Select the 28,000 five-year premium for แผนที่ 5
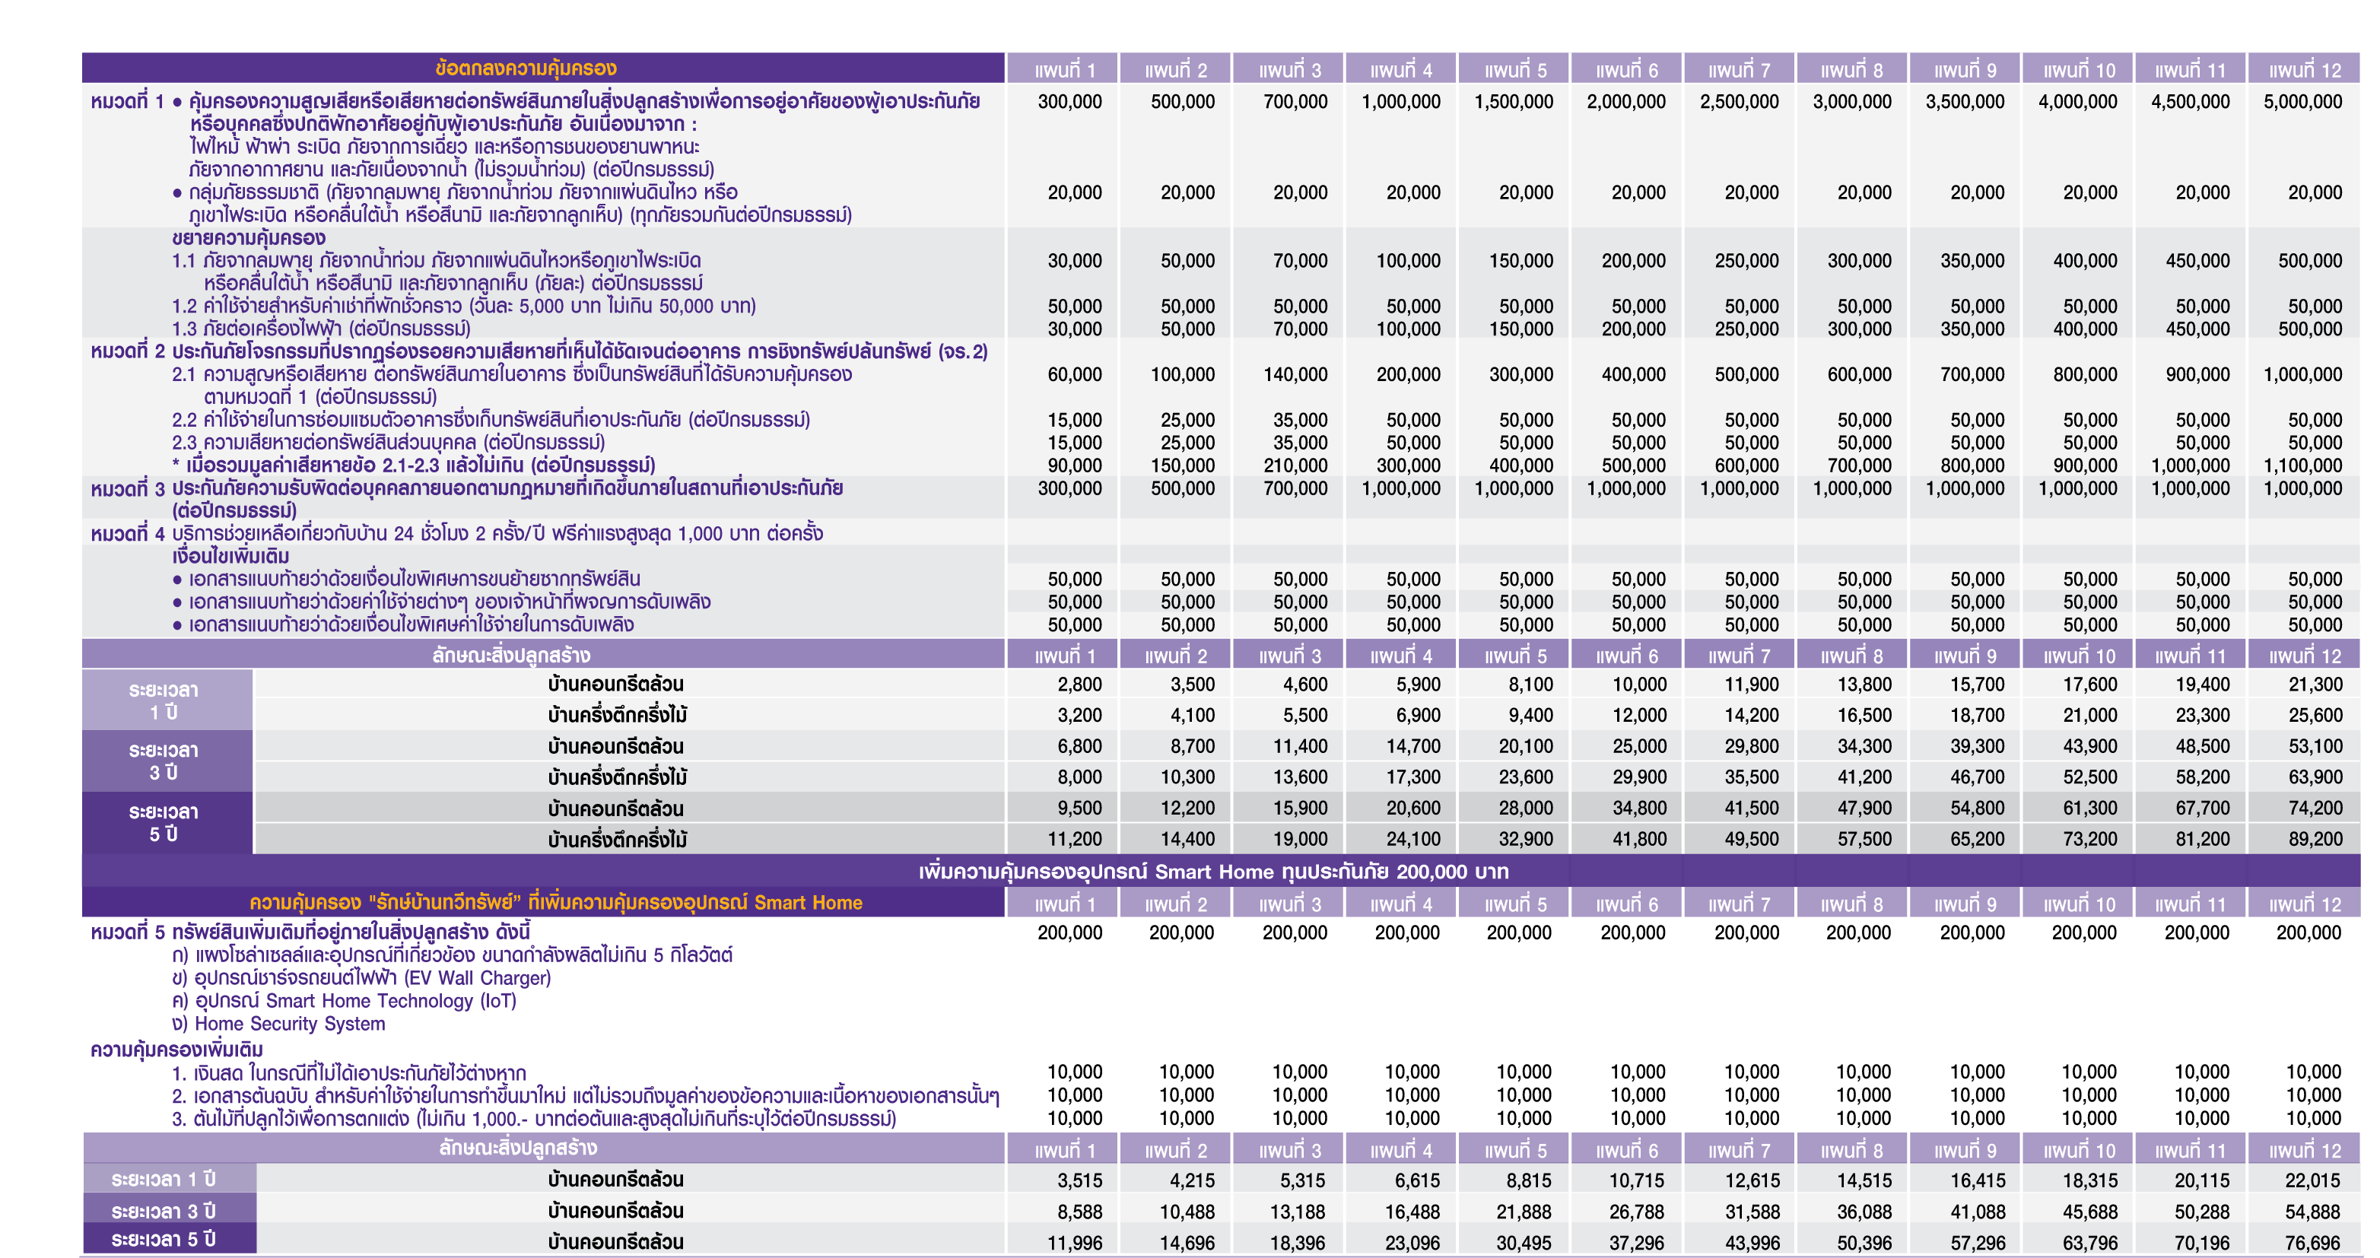This screenshot has height=1258, width=2380. tap(1525, 808)
